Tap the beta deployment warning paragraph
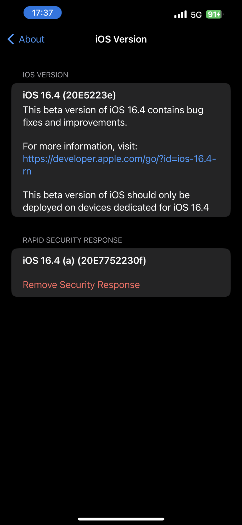242x525 pixels. (115, 201)
